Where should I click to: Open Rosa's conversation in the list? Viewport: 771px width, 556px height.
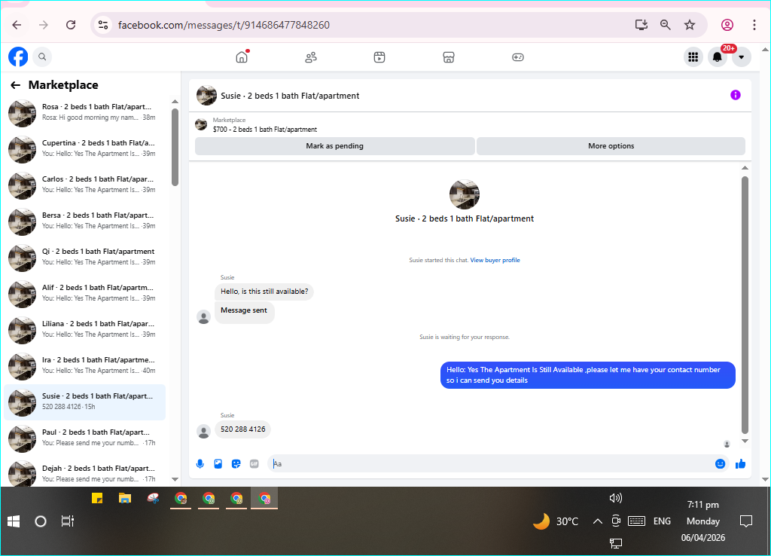point(84,113)
